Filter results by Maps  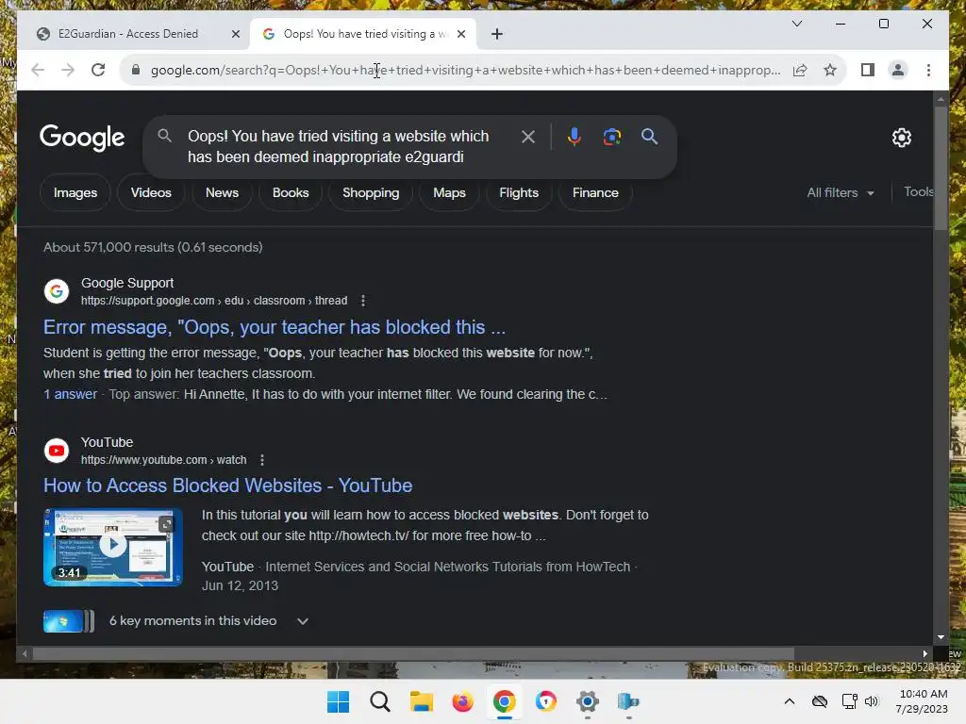pyautogui.click(x=449, y=192)
